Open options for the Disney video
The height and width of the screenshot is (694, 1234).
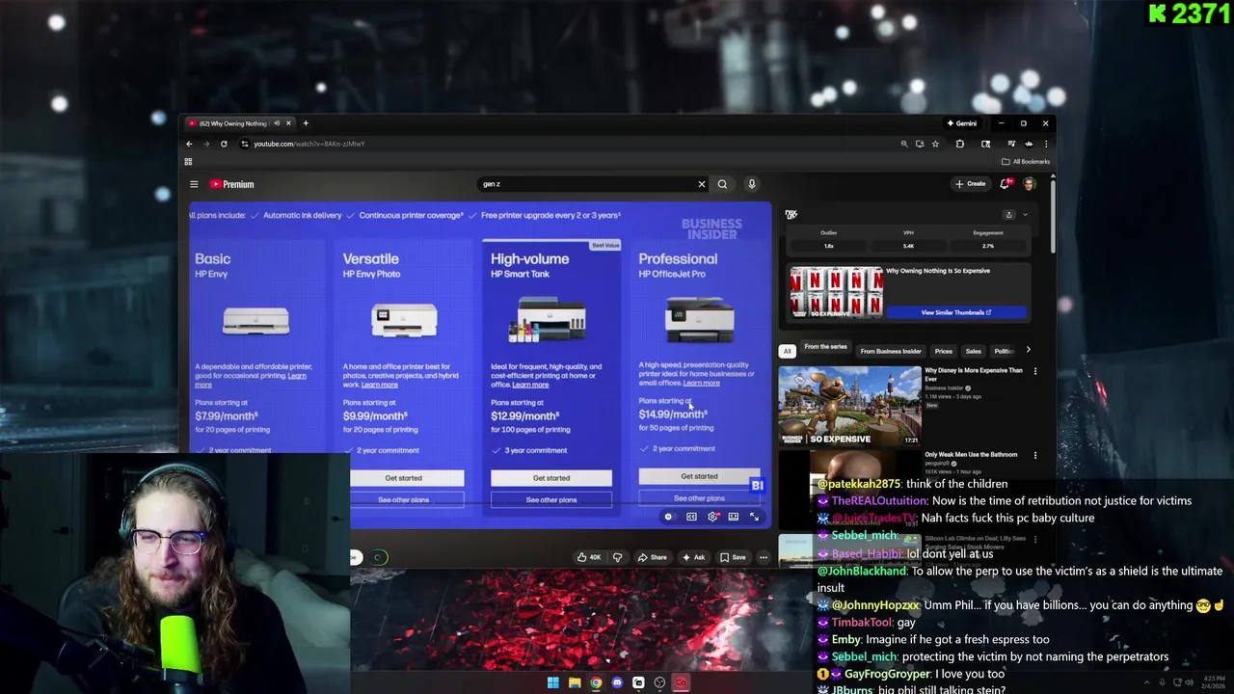point(1035,371)
